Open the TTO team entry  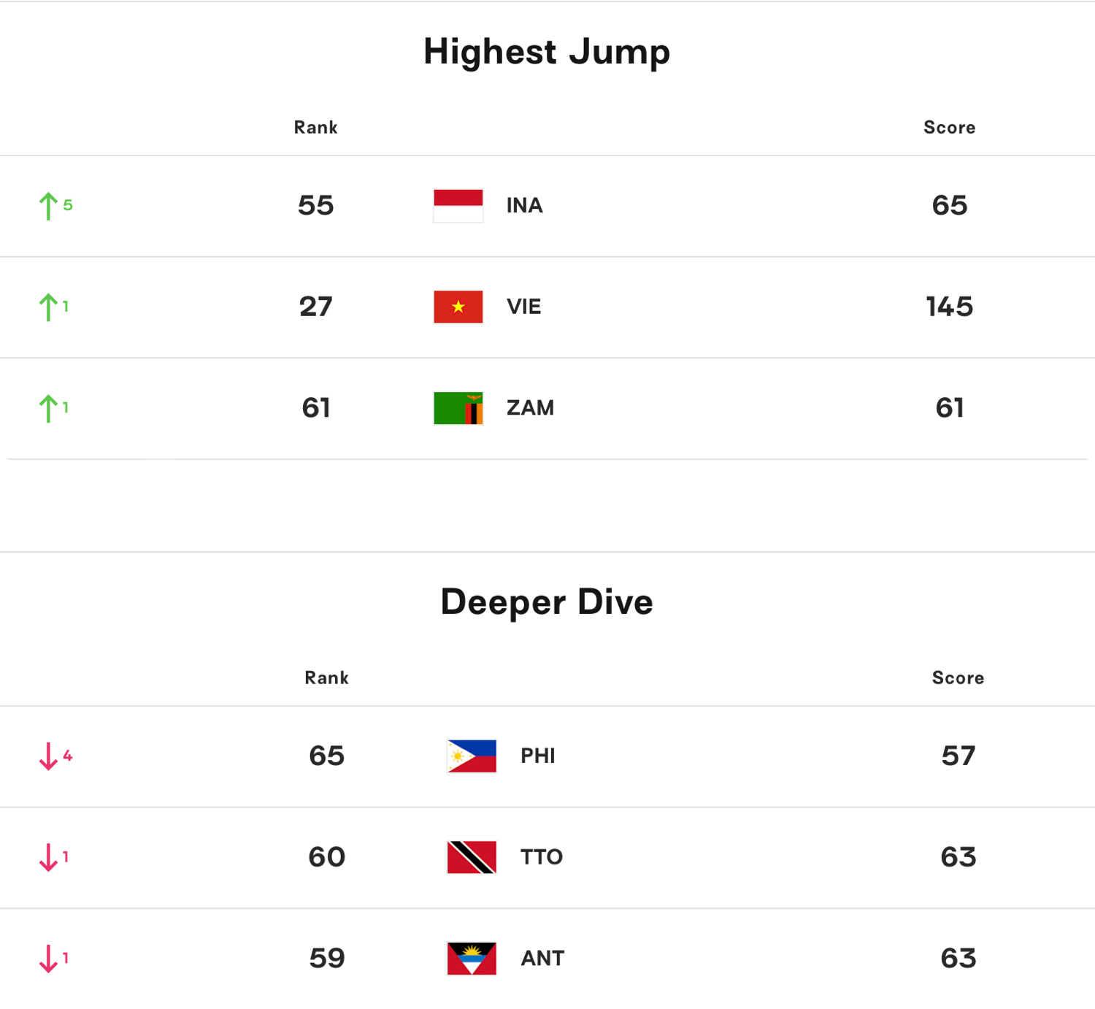(x=542, y=857)
